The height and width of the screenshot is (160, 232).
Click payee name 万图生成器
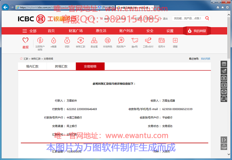168,101
